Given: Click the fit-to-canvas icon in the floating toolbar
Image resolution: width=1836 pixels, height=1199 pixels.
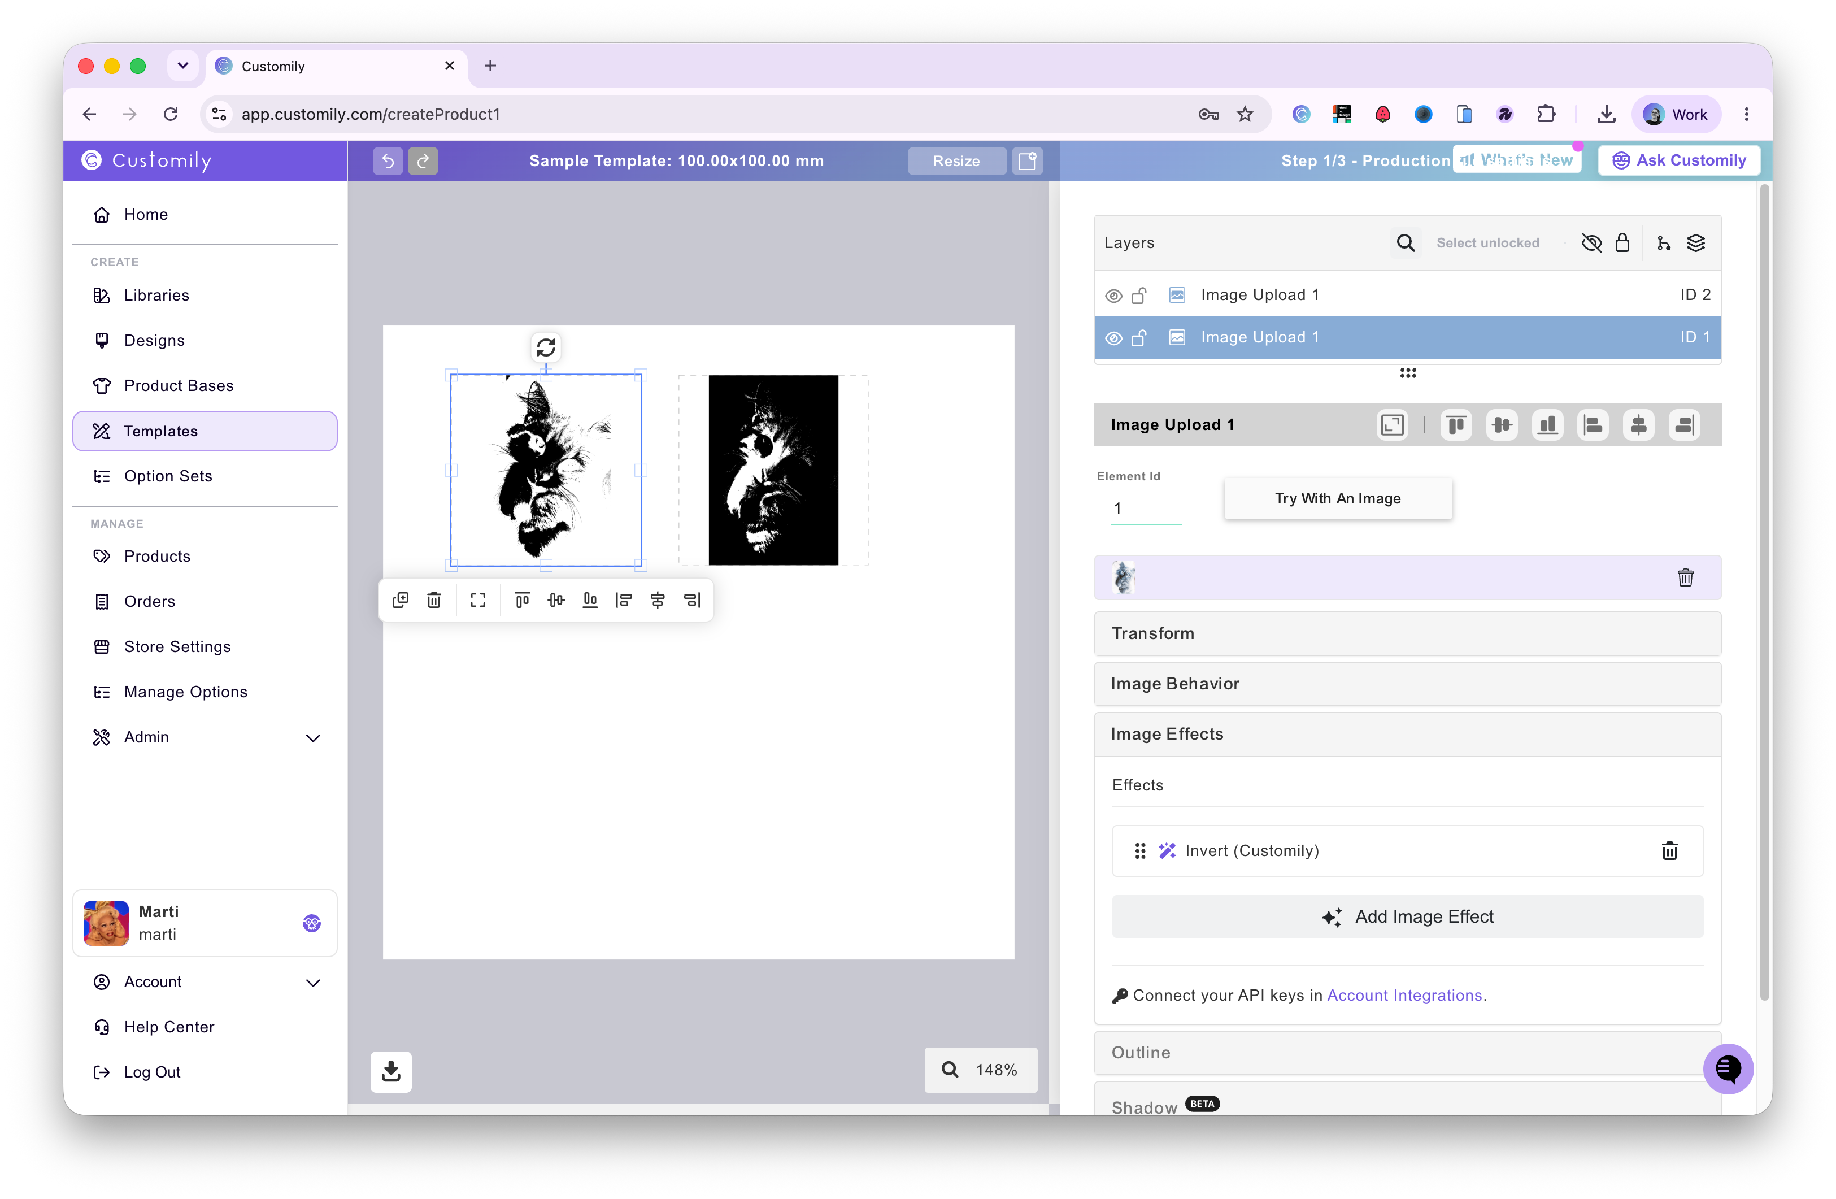Looking at the screenshot, I should [478, 600].
